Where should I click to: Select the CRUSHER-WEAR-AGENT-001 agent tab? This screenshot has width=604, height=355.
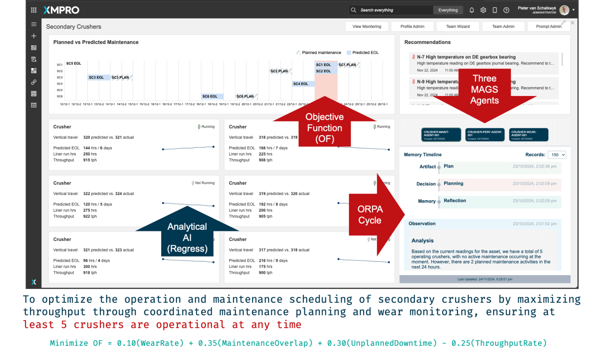point(528,135)
